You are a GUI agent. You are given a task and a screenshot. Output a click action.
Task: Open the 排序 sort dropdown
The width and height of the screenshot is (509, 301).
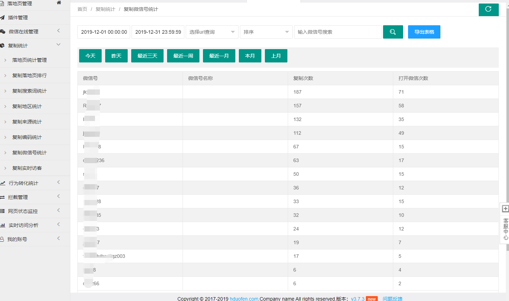pos(266,32)
